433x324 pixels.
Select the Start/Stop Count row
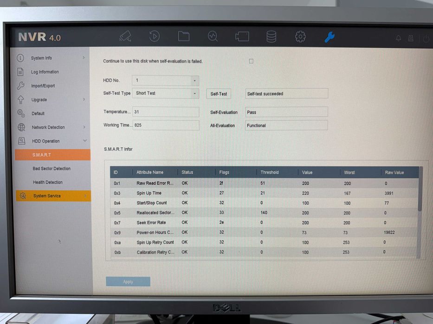(x=264, y=203)
